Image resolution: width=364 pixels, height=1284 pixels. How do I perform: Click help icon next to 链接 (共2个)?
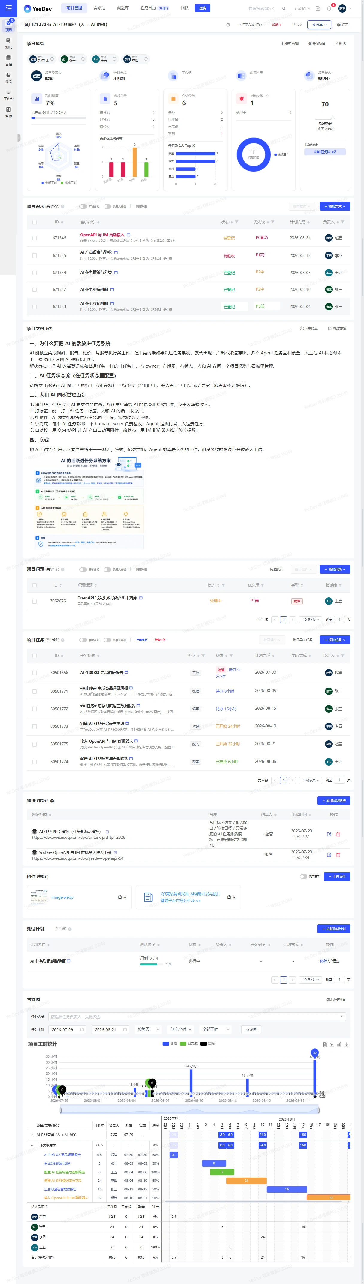pyautogui.click(x=52, y=801)
